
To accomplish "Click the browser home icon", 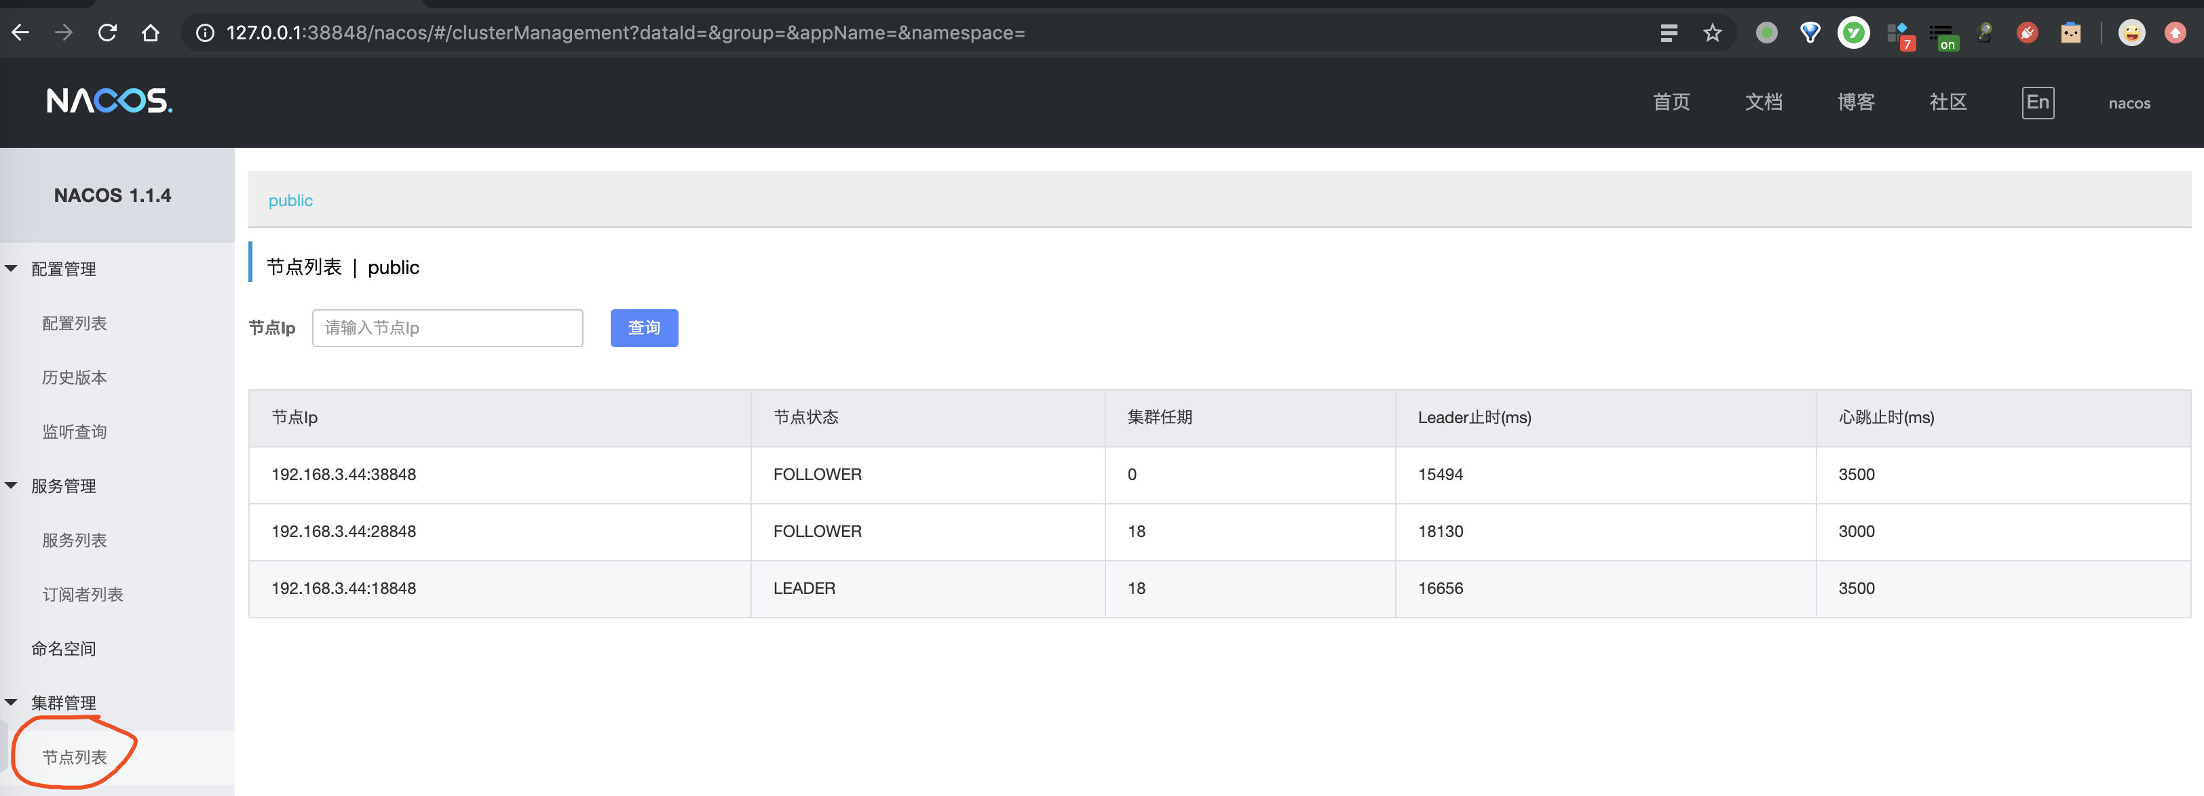I will (151, 33).
